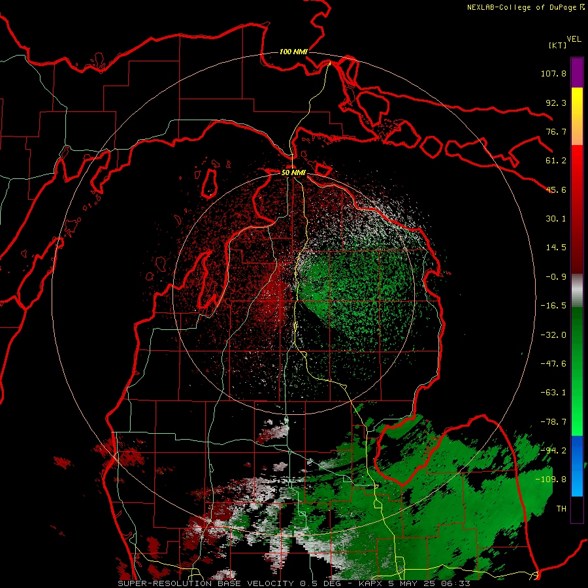Pick the purple segment of the velocity color bar
Screen dimensions: 588x588
coord(577,73)
